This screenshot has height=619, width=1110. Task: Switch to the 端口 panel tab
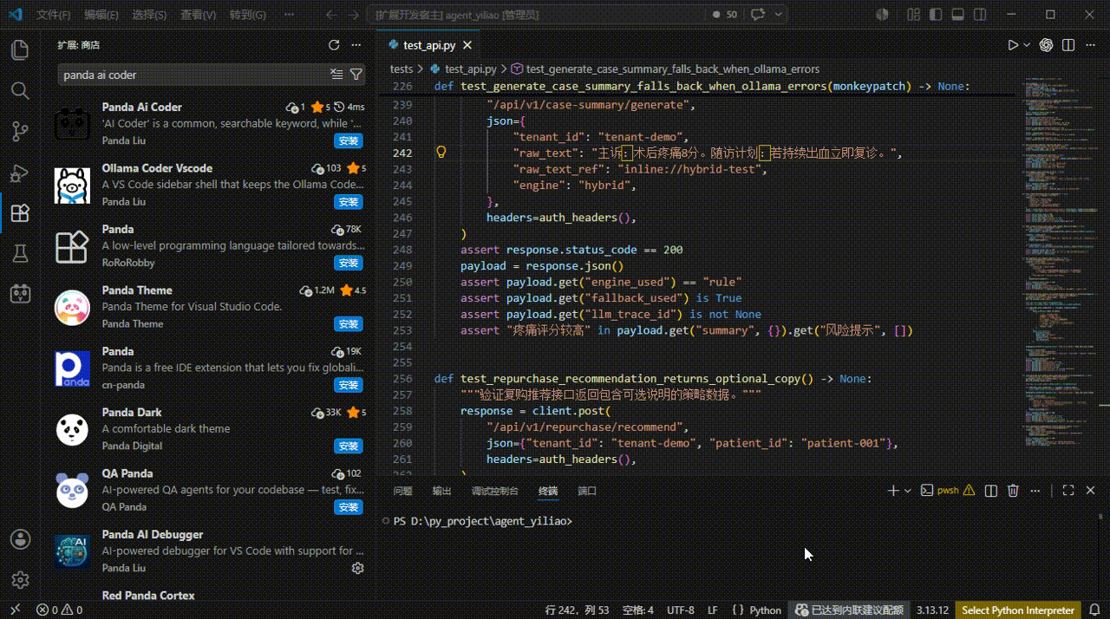tap(587, 491)
